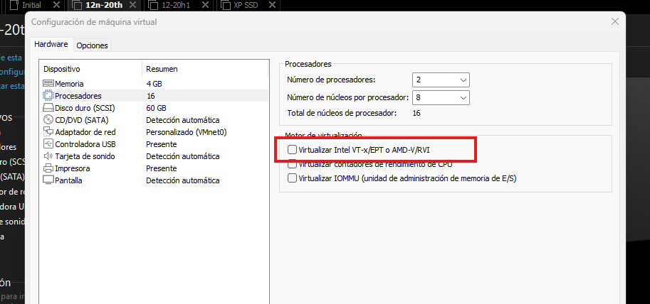
Task: Click Presente value for Impresora
Action: 162,168
